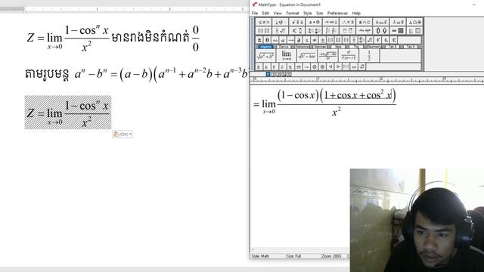
Task: Open the Paste Options (Ctrl) dropdown in Word
Action: pyautogui.click(x=123, y=134)
